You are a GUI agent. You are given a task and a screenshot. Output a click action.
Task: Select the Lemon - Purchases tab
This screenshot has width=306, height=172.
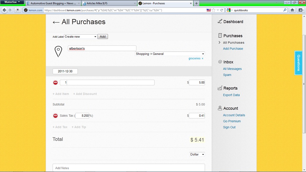tap(165, 3)
